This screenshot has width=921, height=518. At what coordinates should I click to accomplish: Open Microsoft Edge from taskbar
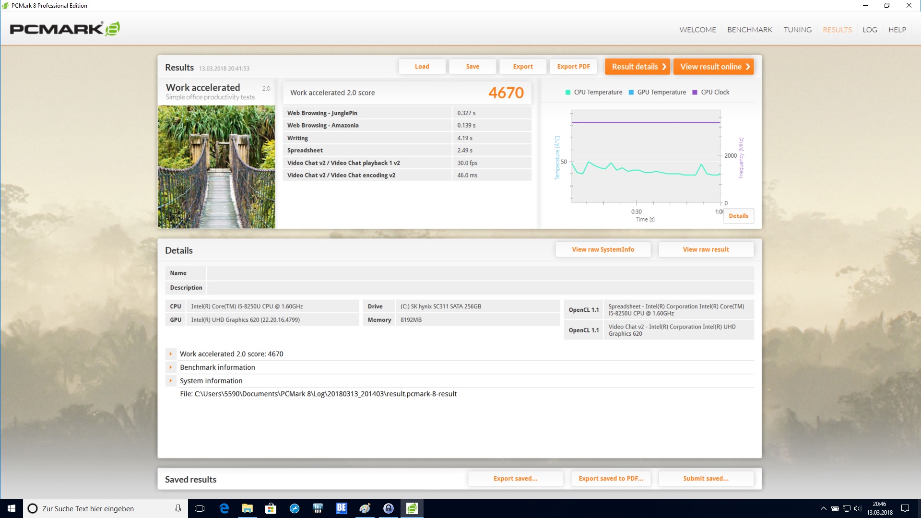(224, 508)
